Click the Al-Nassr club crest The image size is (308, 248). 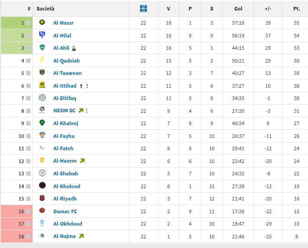tap(42, 23)
